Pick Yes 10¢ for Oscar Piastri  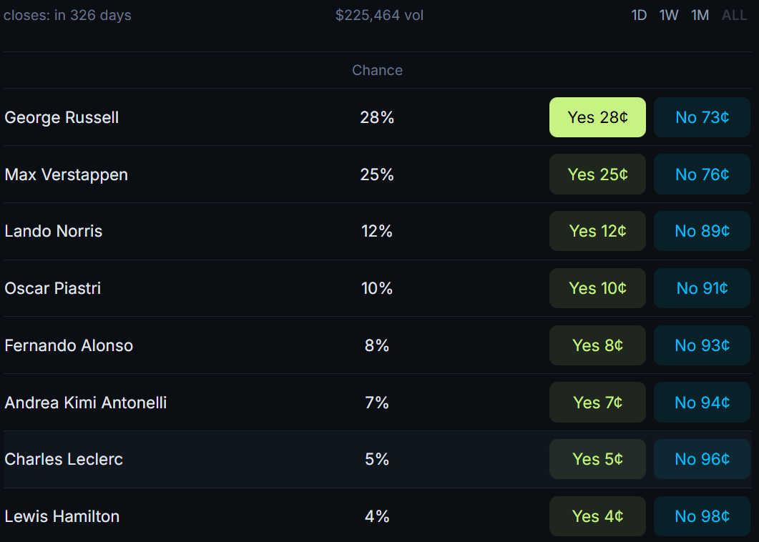pyautogui.click(x=597, y=288)
